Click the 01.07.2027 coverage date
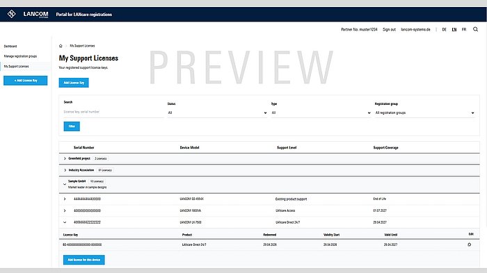The image size is (487, 273). pos(380,210)
